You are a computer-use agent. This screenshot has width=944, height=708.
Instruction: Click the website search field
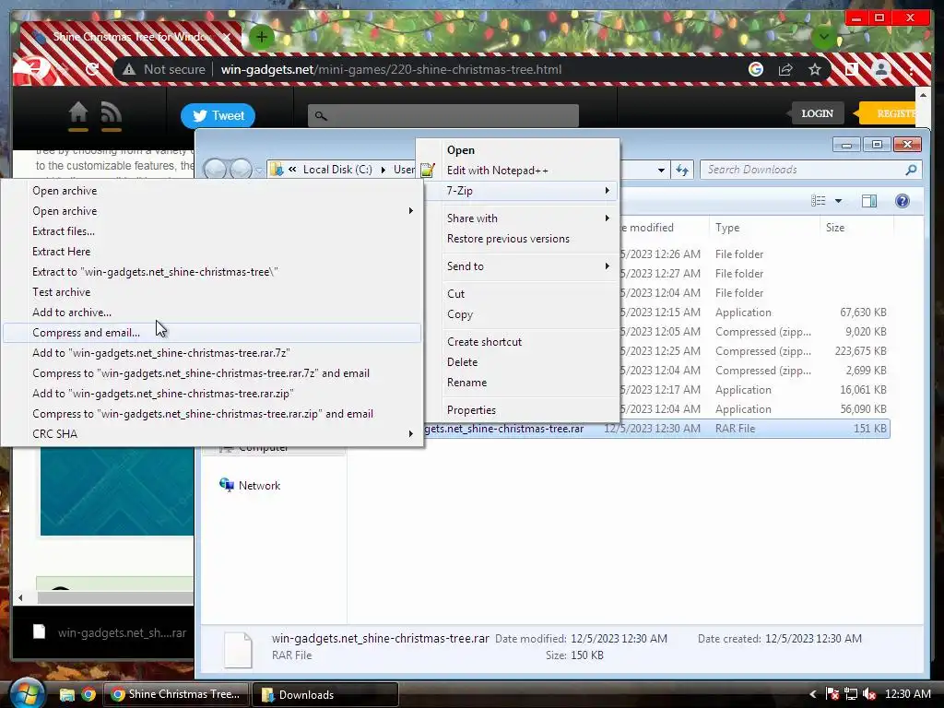(x=443, y=115)
